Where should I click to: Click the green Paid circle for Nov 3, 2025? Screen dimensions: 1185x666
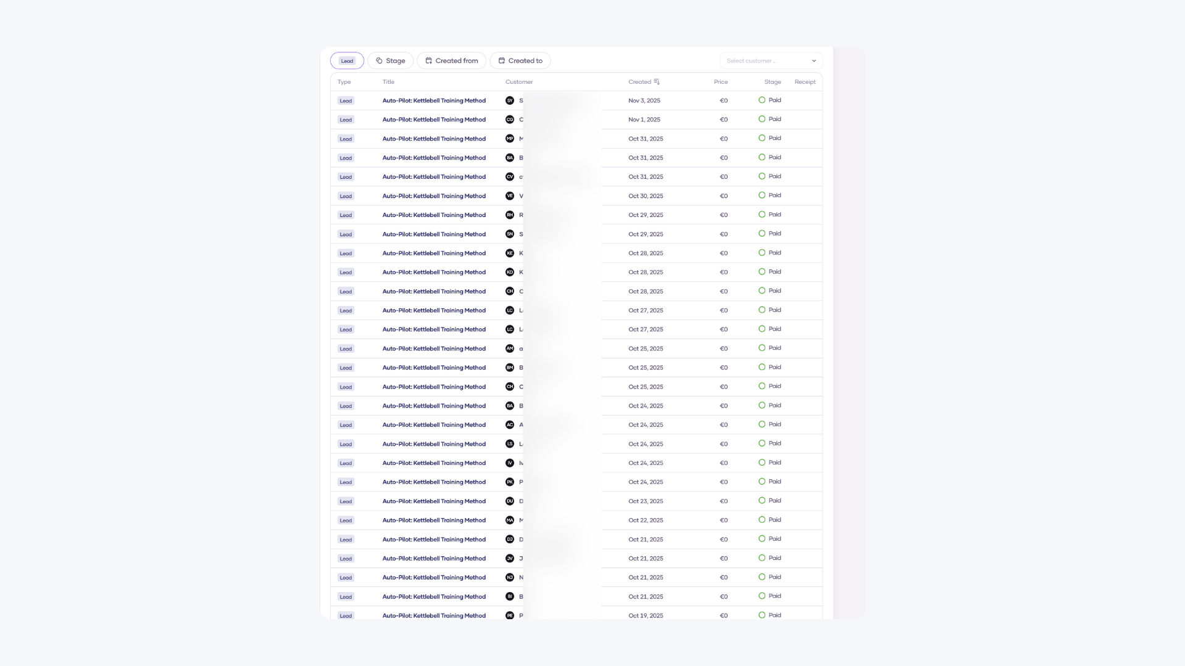(762, 100)
